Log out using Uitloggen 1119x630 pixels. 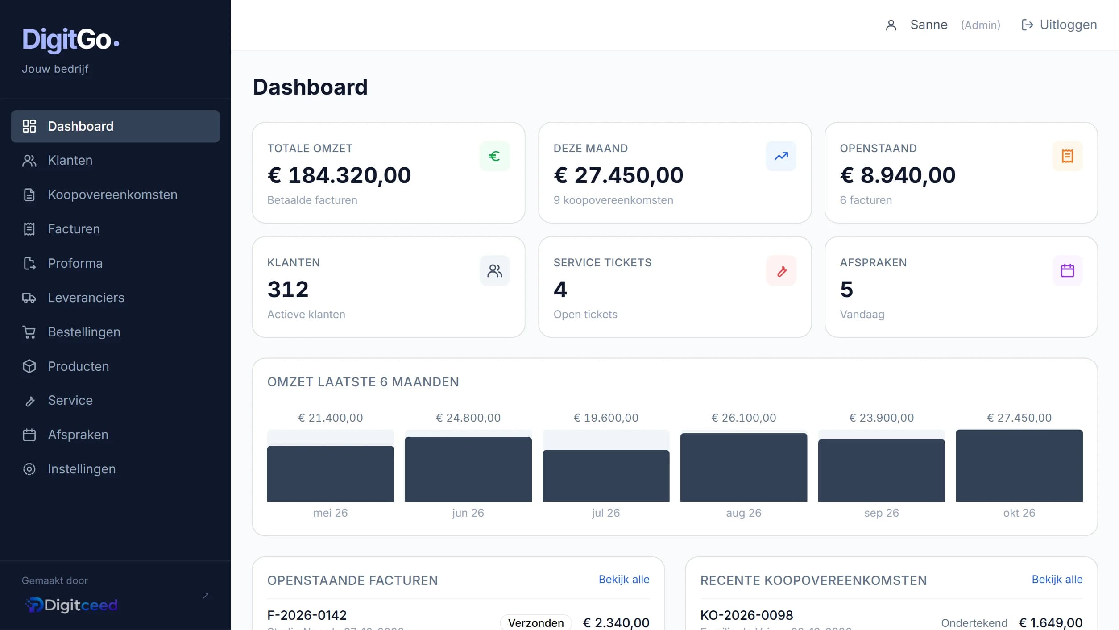1059,25
